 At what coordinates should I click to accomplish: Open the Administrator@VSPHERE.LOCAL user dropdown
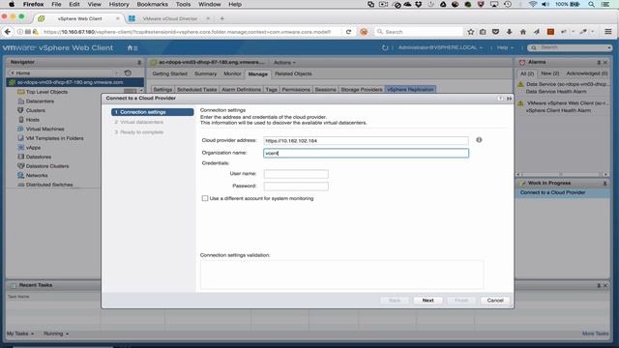pyautogui.click(x=440, y=47)
